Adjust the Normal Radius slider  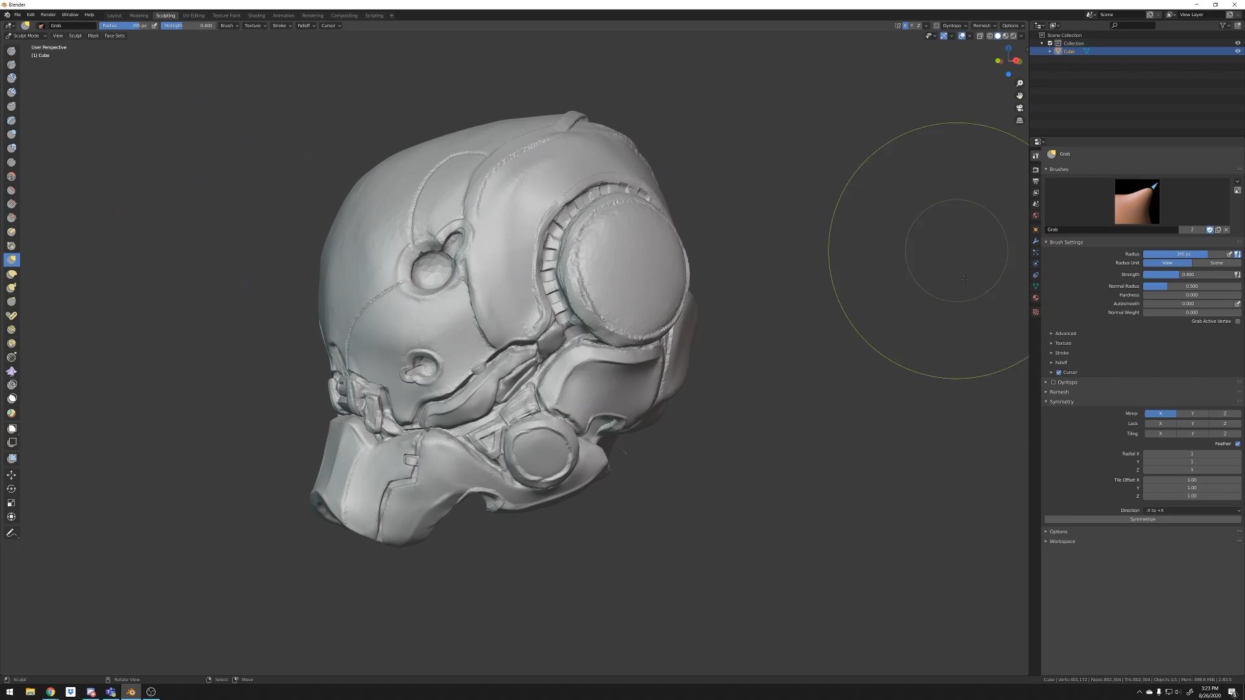(x=1191, y=286)
